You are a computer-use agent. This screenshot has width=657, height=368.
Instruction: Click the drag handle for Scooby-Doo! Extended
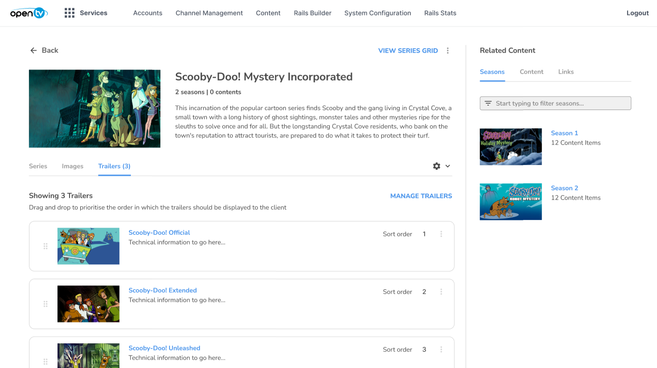pos(45,304)
